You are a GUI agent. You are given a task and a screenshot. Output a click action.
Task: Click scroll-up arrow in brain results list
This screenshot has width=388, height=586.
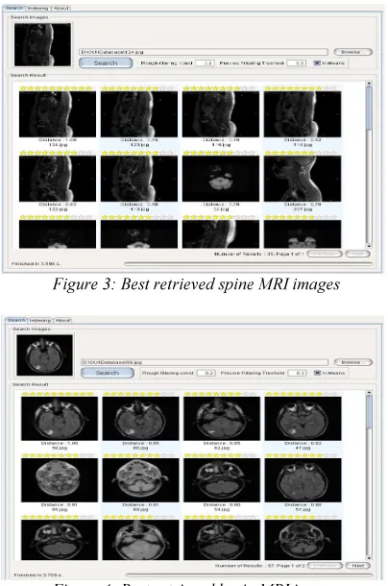coord(369,393)
